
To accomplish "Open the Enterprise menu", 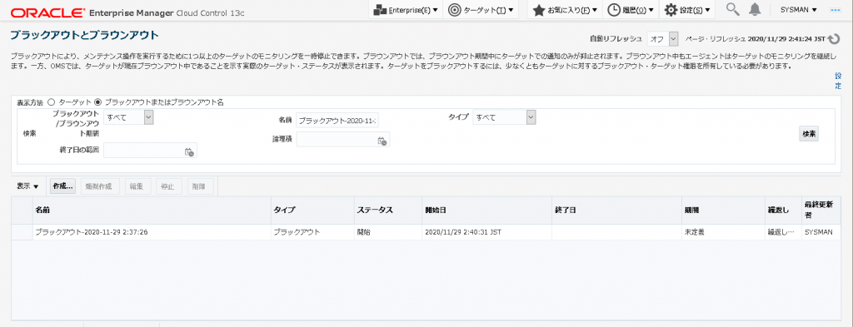I will click(406, 10).
